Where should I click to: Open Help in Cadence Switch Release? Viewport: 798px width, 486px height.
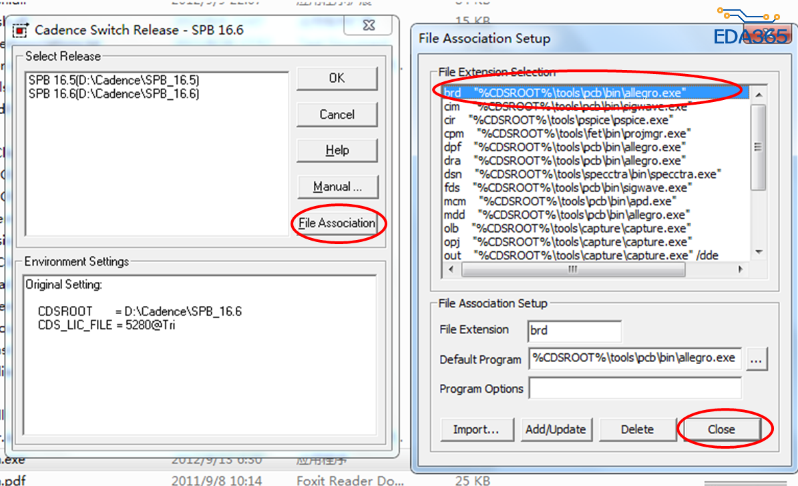tap(337, 150)
